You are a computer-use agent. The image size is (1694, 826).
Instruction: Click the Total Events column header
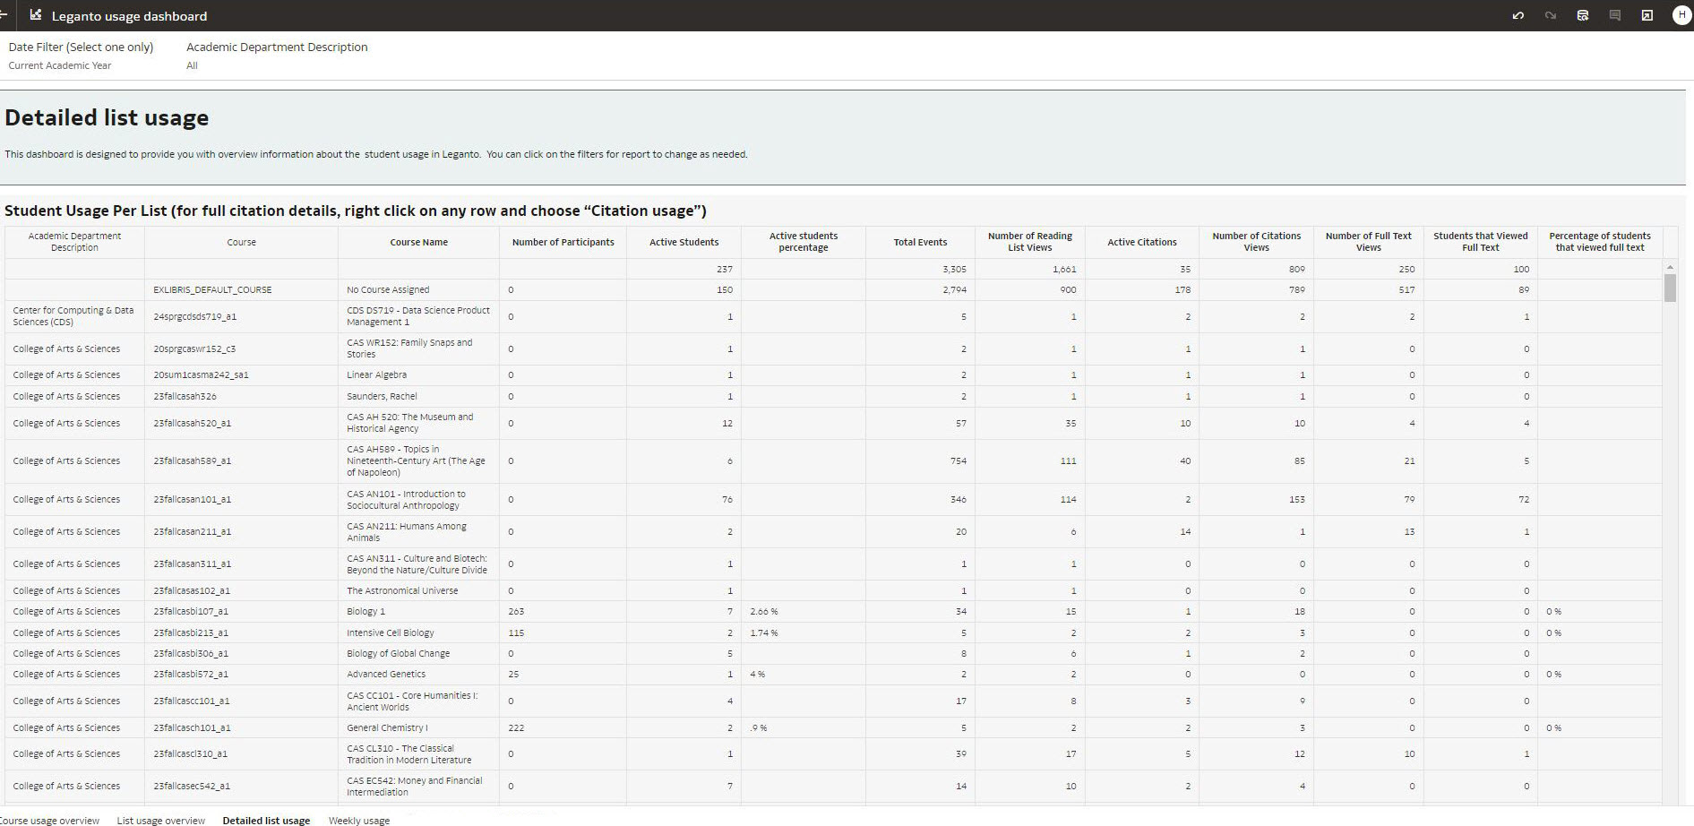[x=920, y=242]
